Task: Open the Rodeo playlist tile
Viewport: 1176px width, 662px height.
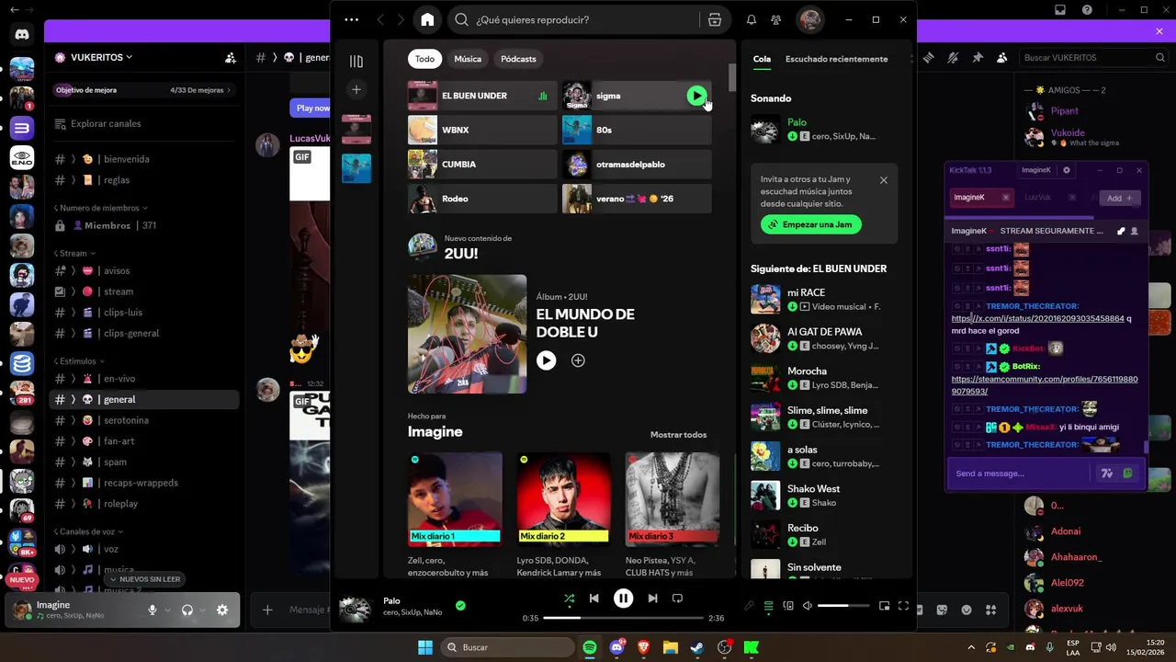Action: [482, 199]
